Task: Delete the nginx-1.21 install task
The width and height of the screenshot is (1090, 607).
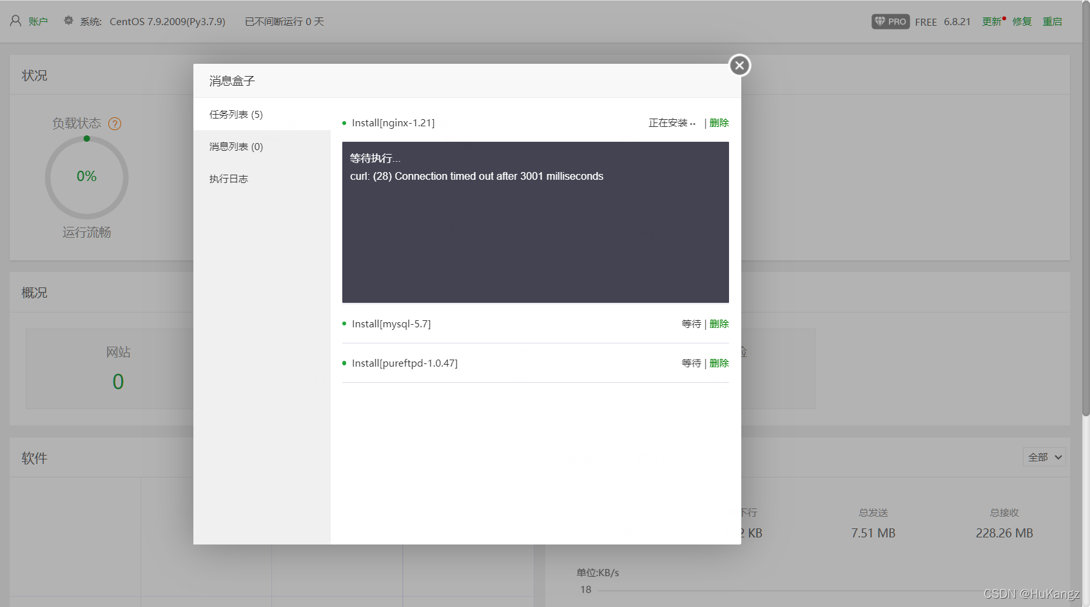Action: pos(719,122)
